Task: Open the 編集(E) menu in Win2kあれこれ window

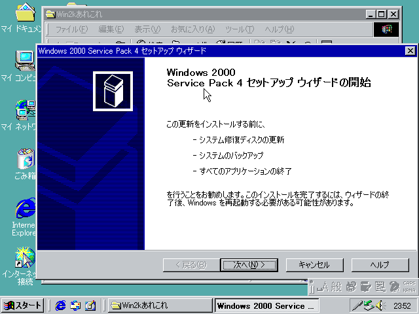Action: [111, 29]
